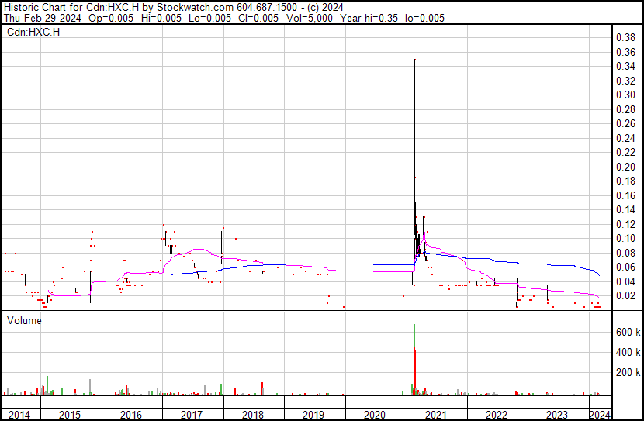This screenshot has width=644, height=421.
Task: Click the top of the 2021 price spike
Action: pyautogui.click(x=415, y=60)
